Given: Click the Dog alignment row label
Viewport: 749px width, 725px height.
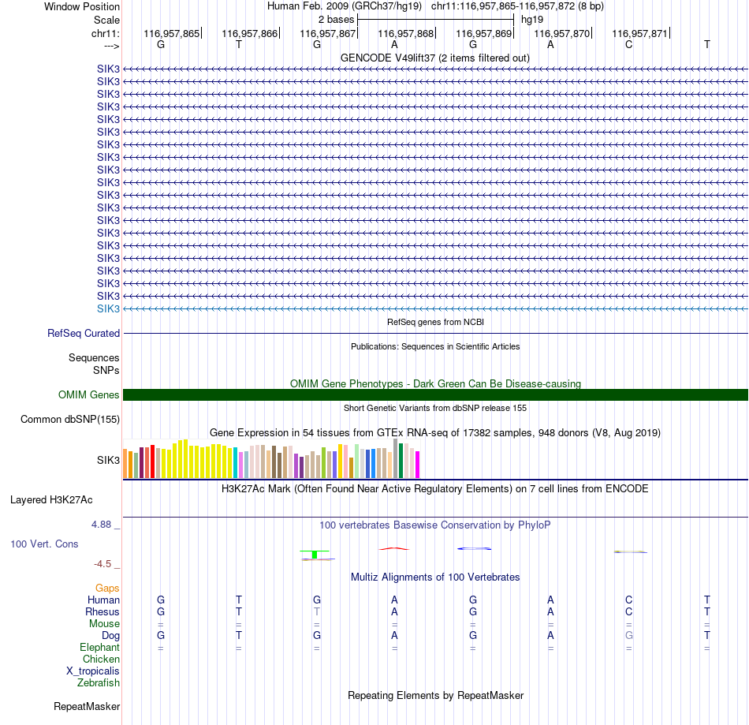Looking at the screenshot, I should [111, 636].
